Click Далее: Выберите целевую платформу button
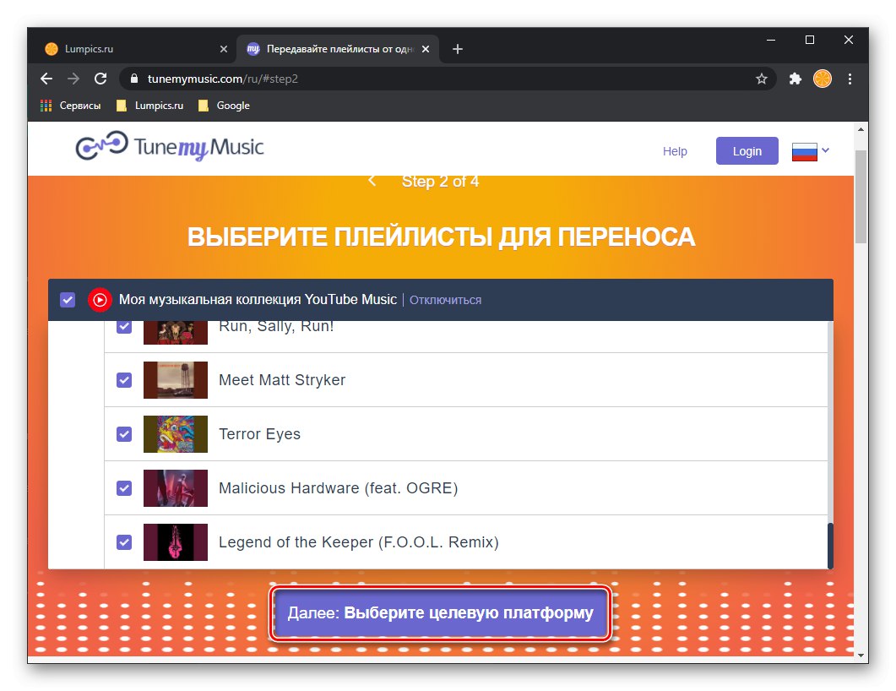Screen dimensions: 896x691 pos(440,613)
